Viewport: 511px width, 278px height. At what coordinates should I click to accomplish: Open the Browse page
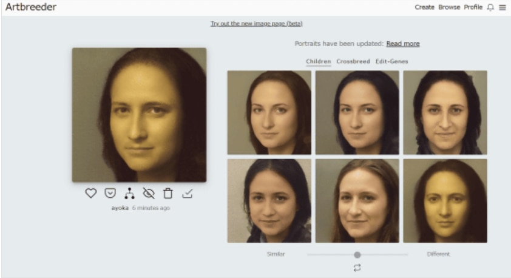click(x=449, y=7)
